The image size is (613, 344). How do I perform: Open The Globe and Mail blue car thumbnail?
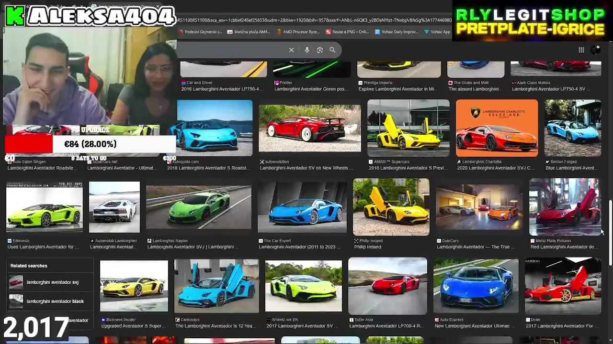tap(476, 69)
